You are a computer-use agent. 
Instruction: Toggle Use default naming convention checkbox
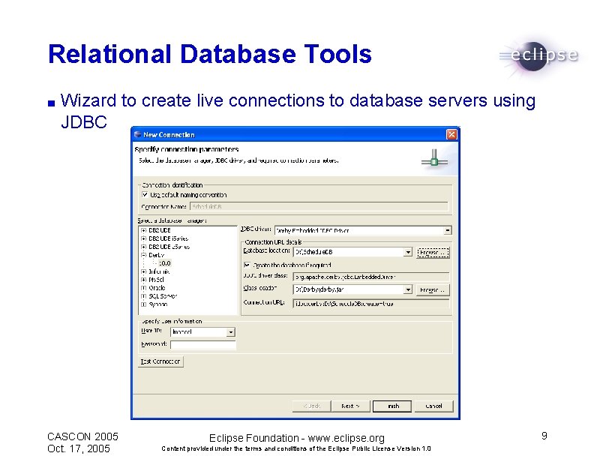point(145,195)
